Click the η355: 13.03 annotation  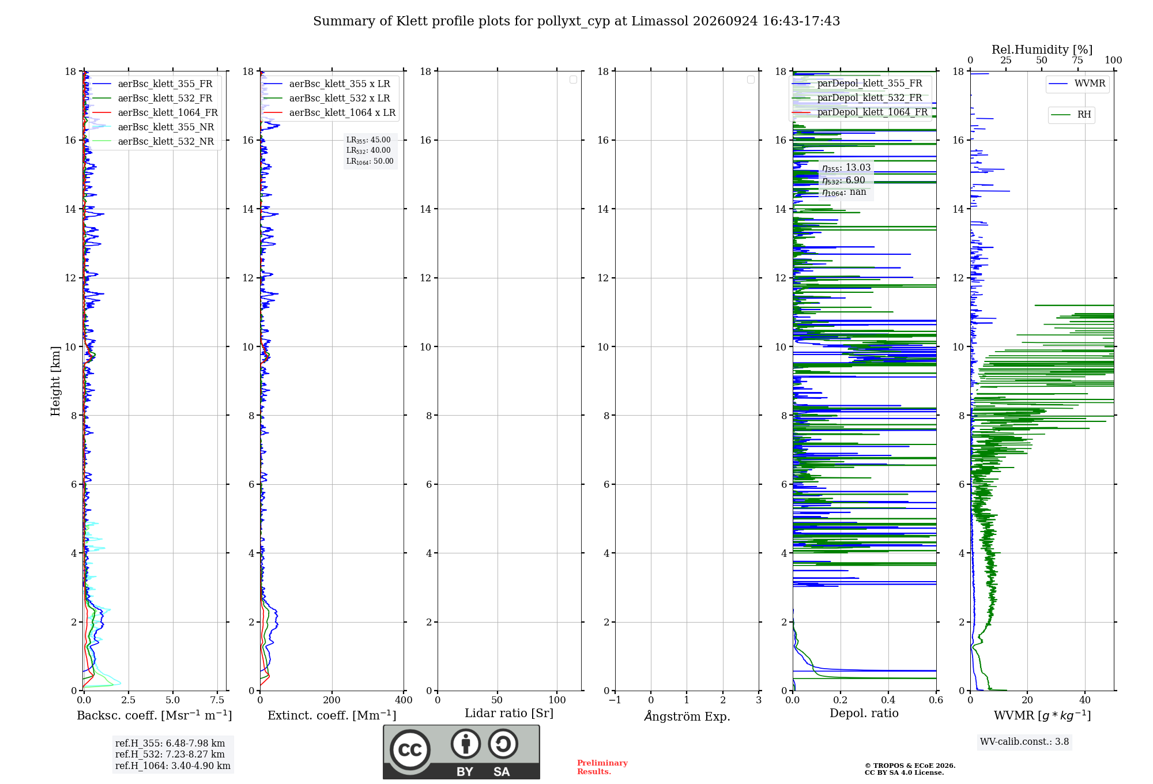click(846, 168)
